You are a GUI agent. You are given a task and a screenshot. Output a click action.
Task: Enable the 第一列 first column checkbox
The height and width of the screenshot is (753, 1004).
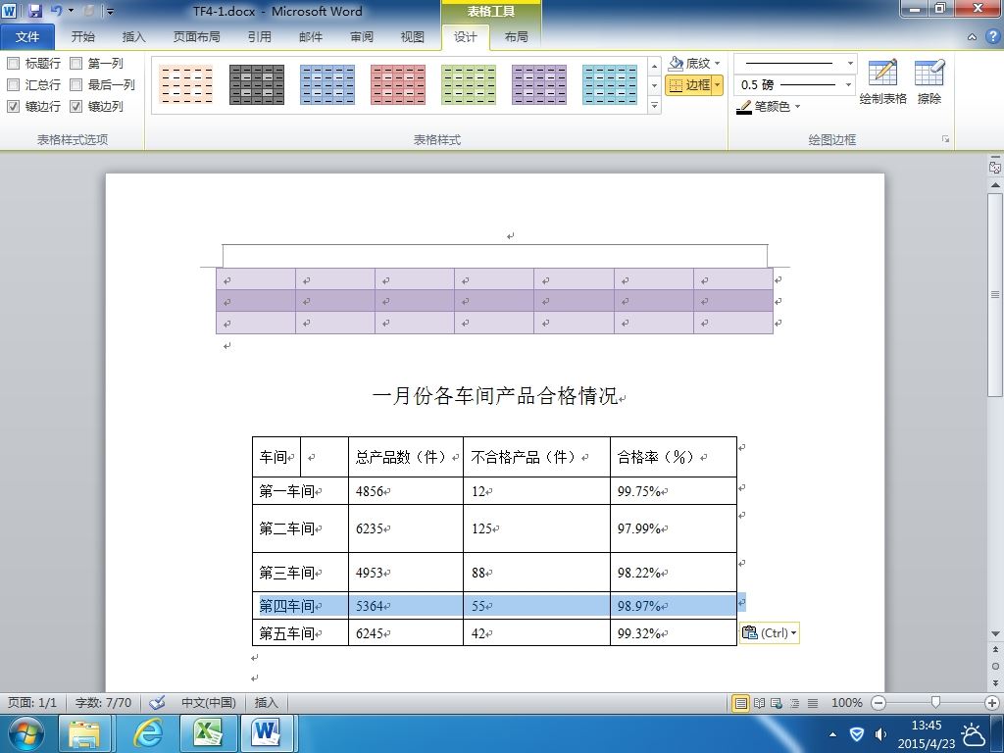76,63
